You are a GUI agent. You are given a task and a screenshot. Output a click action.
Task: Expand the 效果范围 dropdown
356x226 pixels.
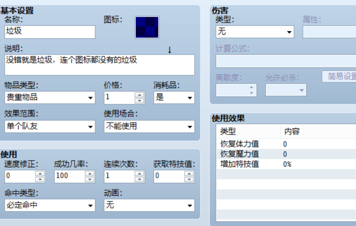[50, 127]
